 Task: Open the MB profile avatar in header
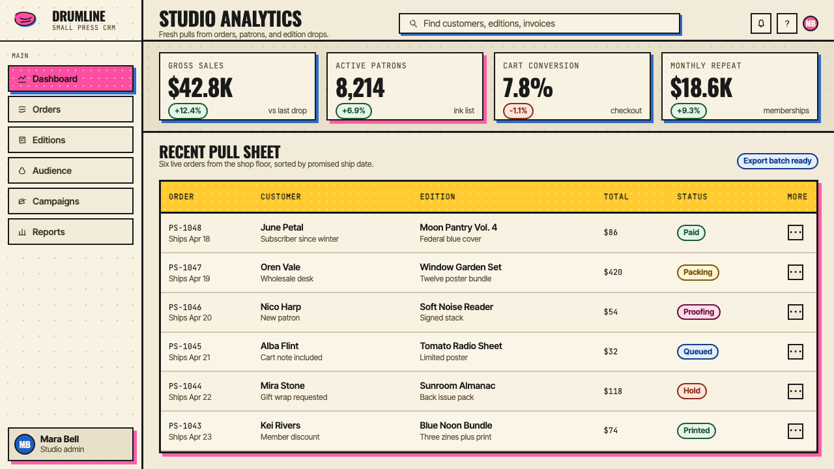tap(811, 23)
